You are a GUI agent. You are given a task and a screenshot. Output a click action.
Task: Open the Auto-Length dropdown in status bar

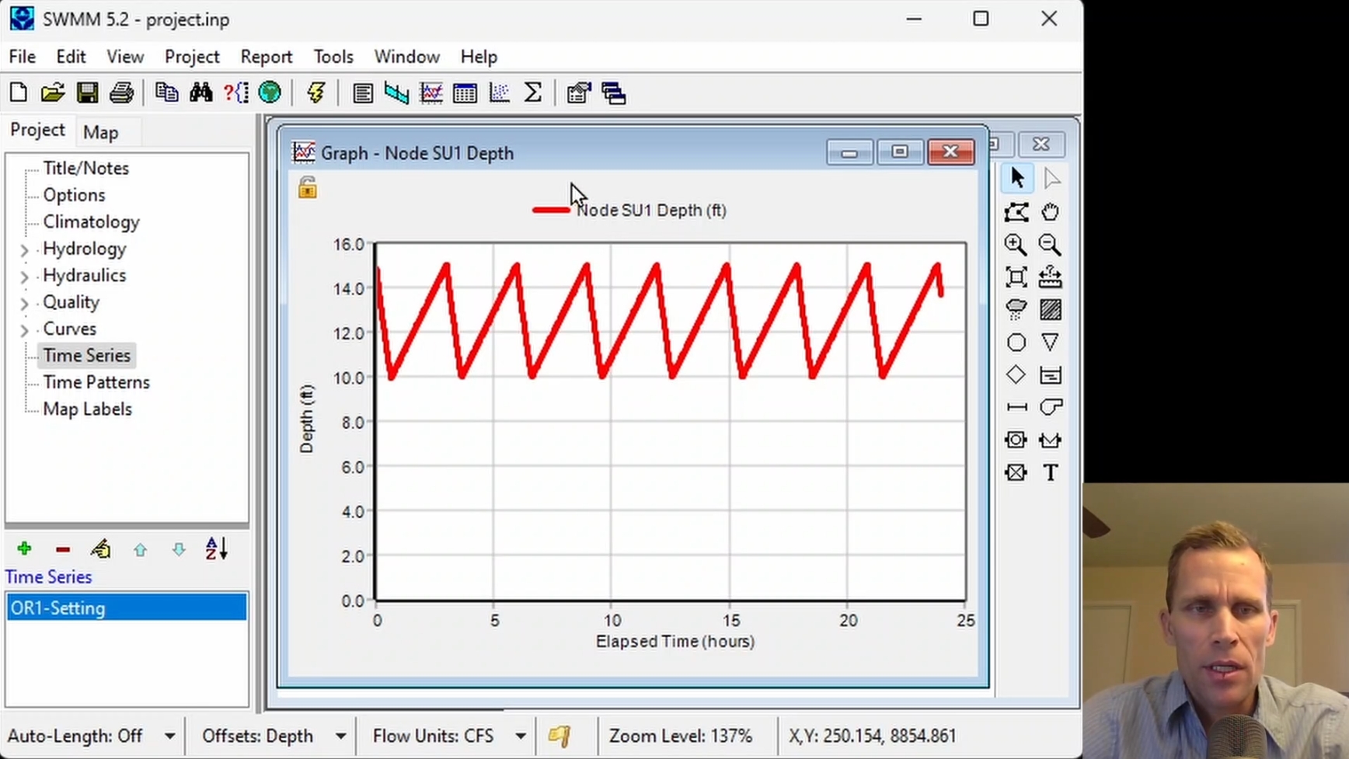tap(169, 736)
